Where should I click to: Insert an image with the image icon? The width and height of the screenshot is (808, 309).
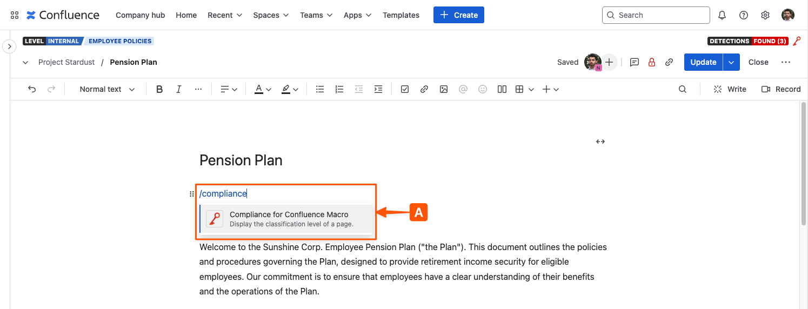pos(443,89)
